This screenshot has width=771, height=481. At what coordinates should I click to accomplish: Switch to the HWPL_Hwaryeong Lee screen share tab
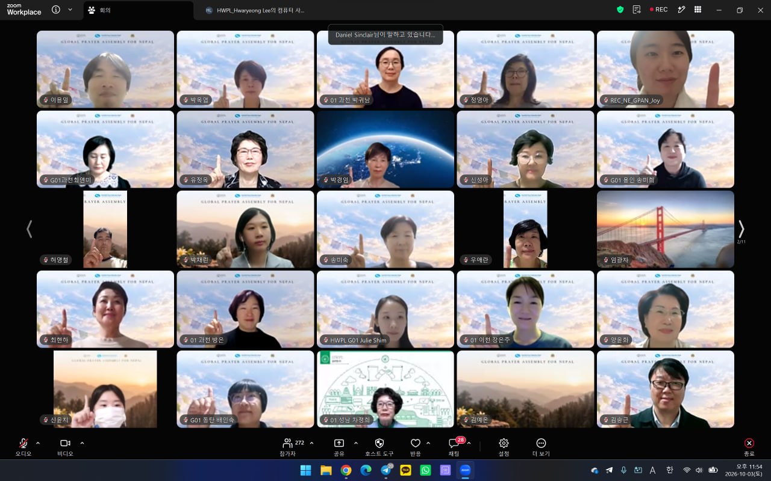[x=255, y=10]
